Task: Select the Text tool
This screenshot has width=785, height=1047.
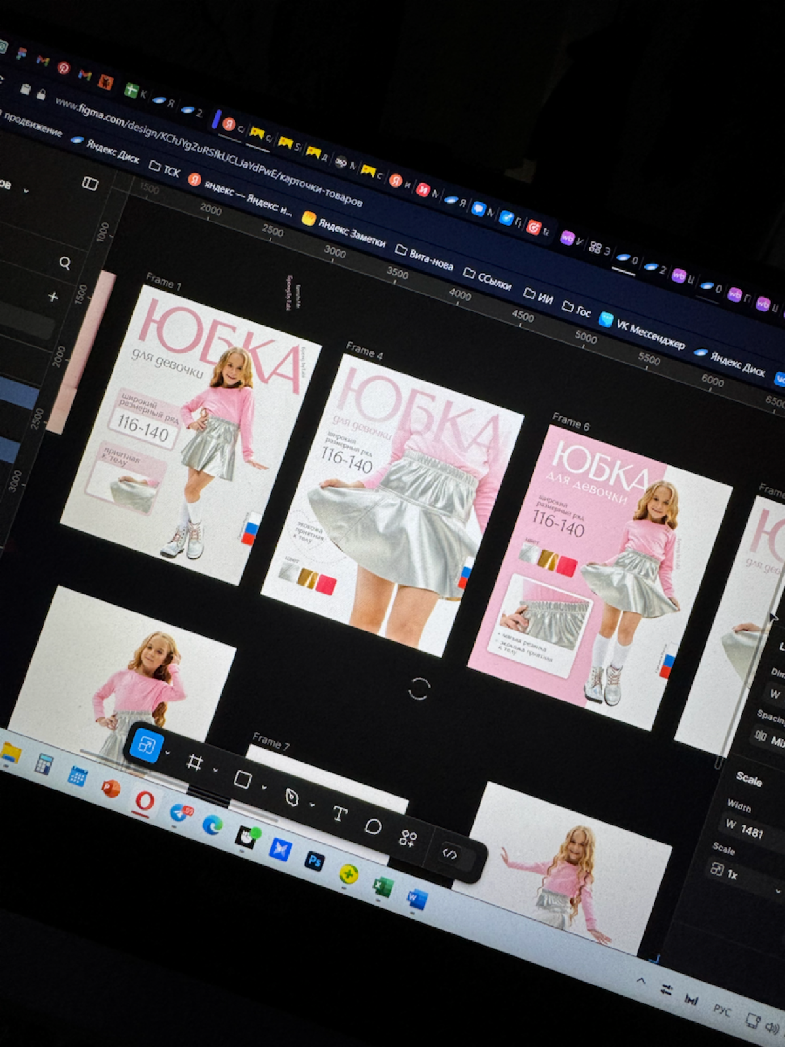Action: (340, 813)
